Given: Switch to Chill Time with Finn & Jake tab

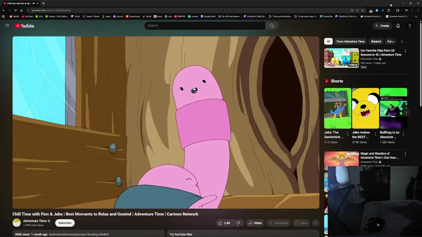Looking at the screenshot, I should click(x=20, y=3).
